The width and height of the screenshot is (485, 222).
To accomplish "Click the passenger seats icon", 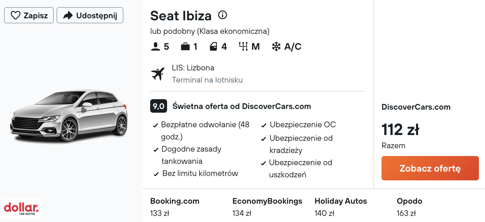I will coord(155,47).
